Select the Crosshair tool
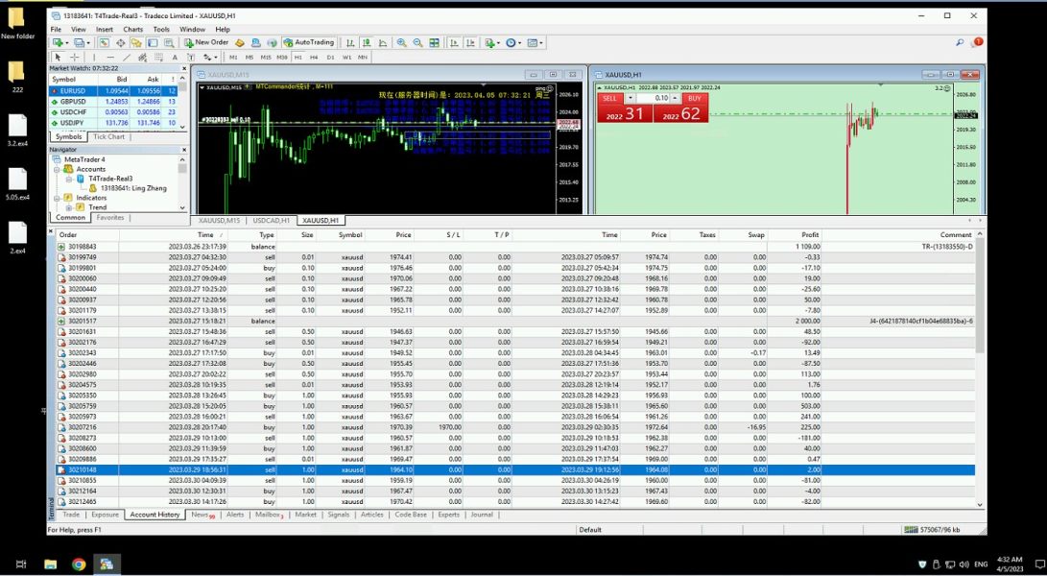This screenshot has width=1047, height=576. tap(75, 58)
